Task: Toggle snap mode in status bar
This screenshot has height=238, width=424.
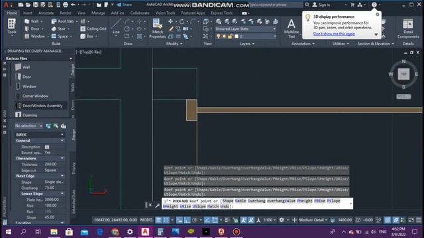Action: click(x=166, y=220)
